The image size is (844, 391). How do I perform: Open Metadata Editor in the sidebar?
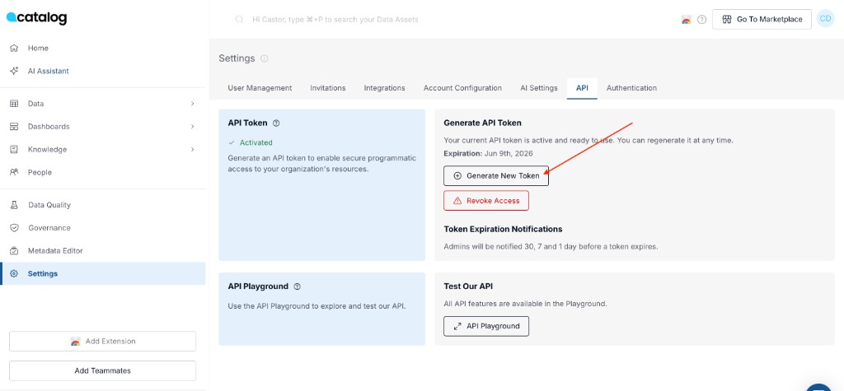[102, 250]
